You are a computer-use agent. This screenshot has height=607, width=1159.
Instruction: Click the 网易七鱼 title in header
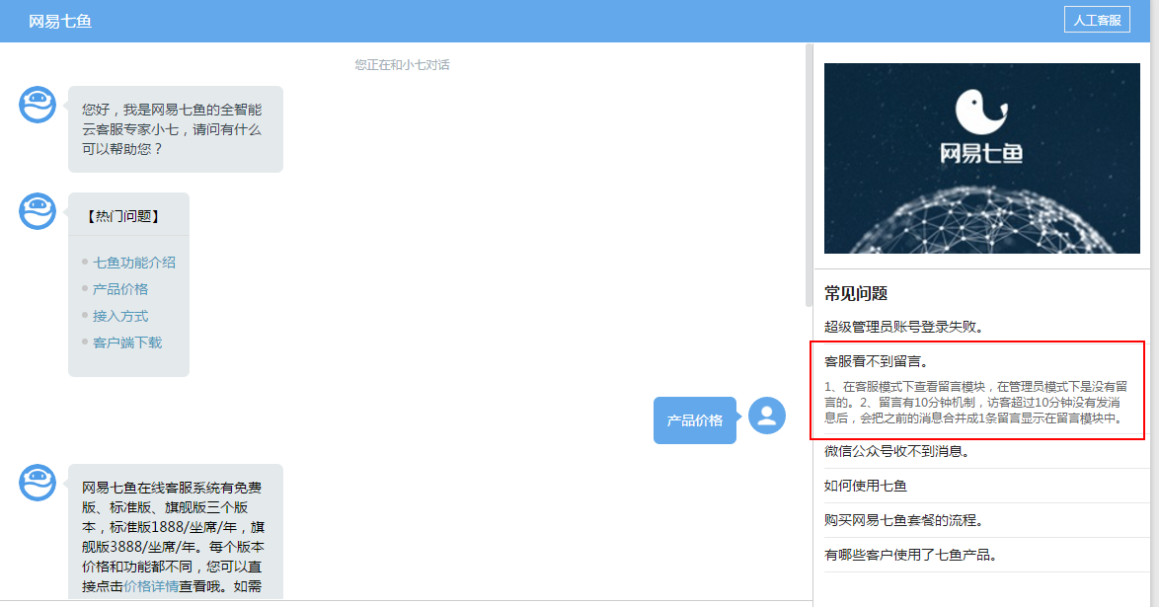click(x=60, y=22)
